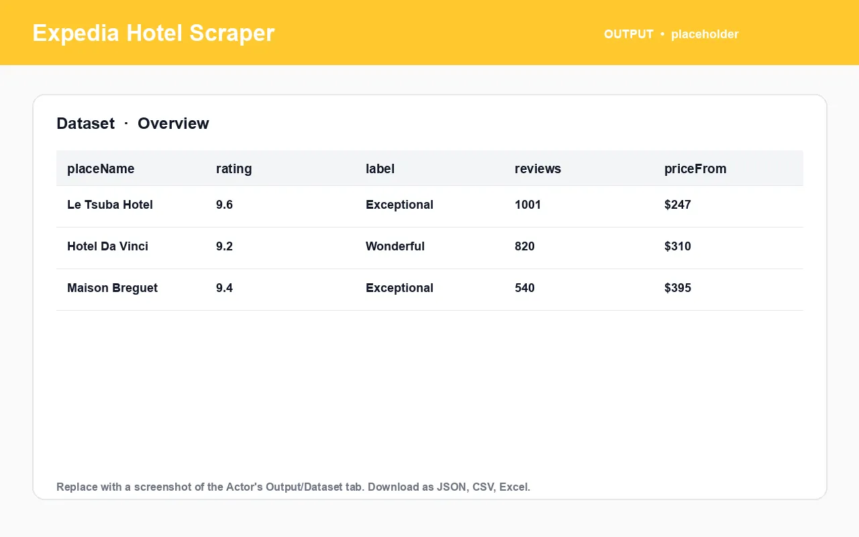Select the priceFrom column header
Image resolution: width=859 pixels, height=537 pixels.
tap(695, 169)
